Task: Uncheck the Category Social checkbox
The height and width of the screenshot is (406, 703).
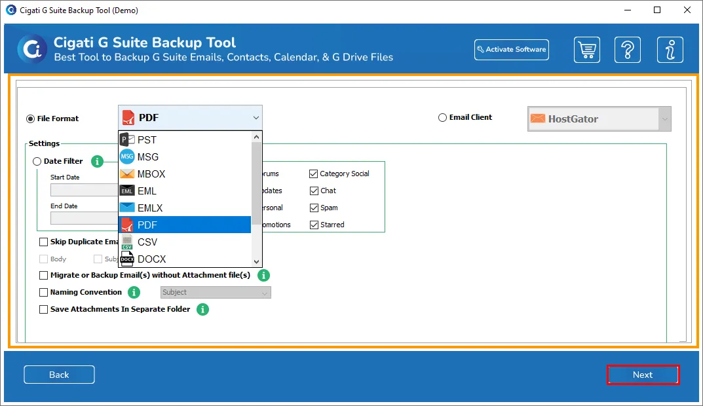Action: click(314, 174)
